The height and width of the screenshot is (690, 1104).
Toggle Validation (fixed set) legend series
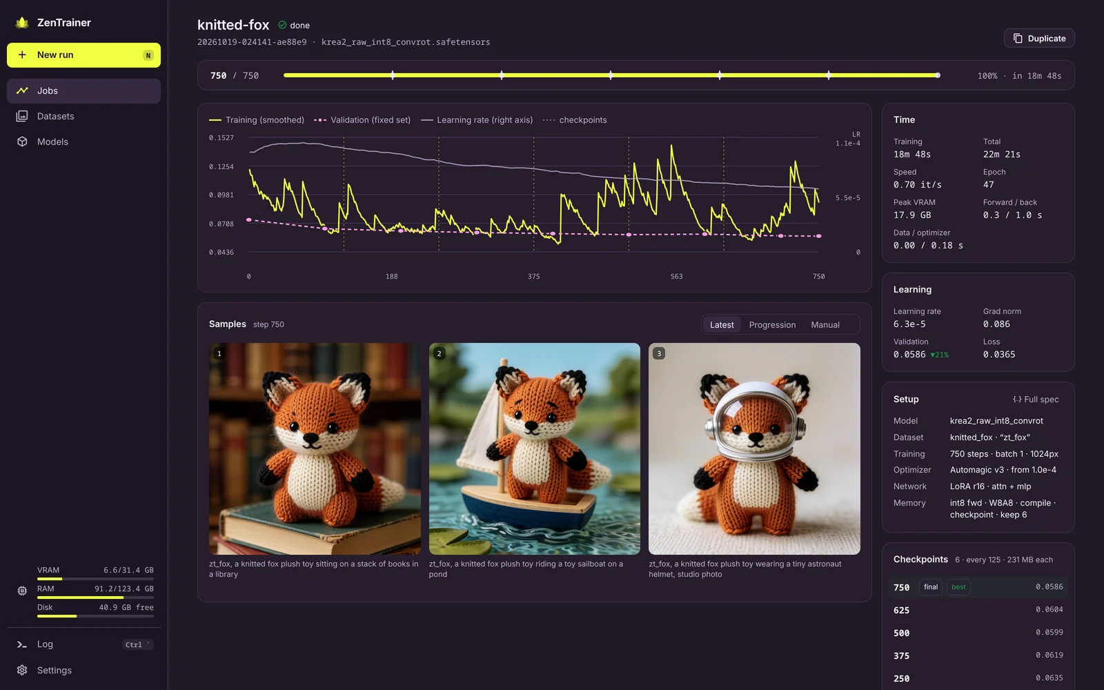(x=362, y=120)
